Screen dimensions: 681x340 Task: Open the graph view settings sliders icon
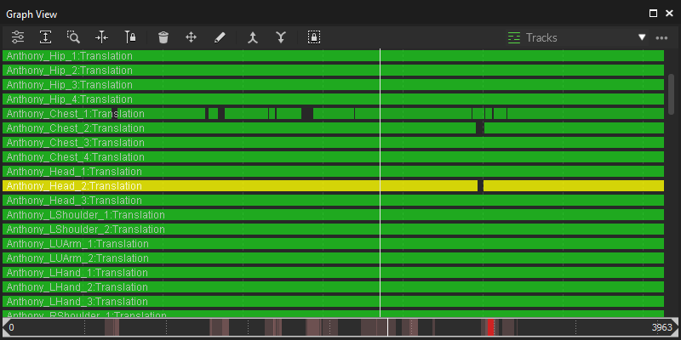(x=18, y=37)
